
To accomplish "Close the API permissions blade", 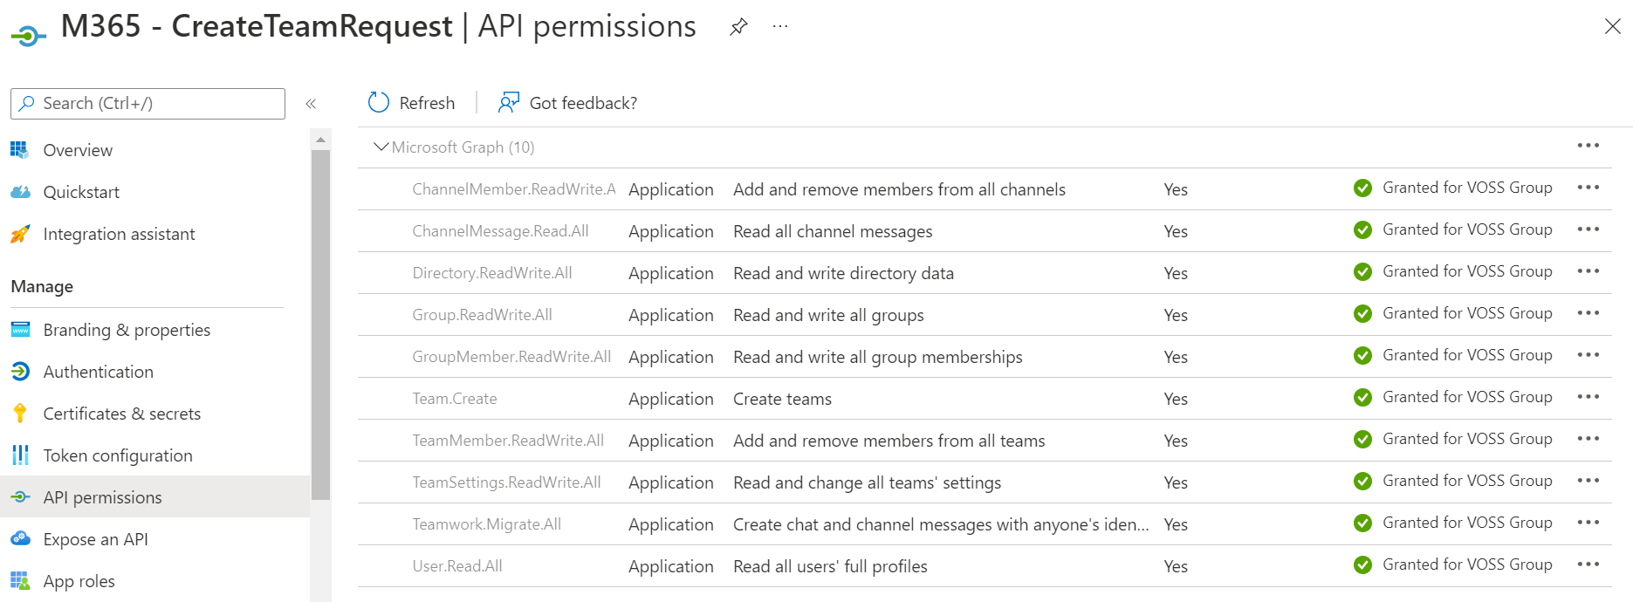I will tap(1613, 27).
